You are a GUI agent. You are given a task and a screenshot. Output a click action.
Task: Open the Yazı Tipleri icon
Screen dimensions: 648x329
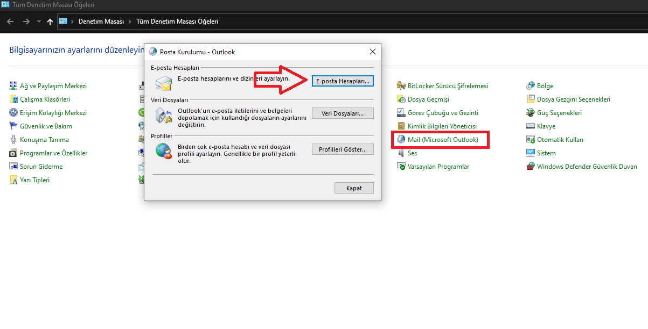pyautogui.click(x=13, y=180)
